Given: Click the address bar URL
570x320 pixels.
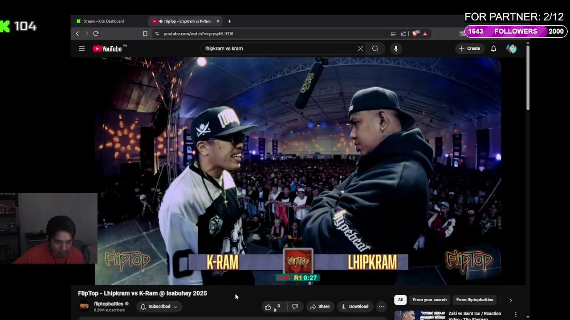Looking at the screenshot, I should 198,33.
